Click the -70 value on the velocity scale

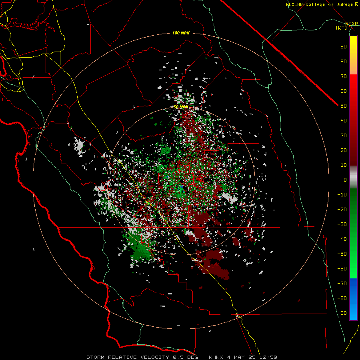click(x=342, y=283)
